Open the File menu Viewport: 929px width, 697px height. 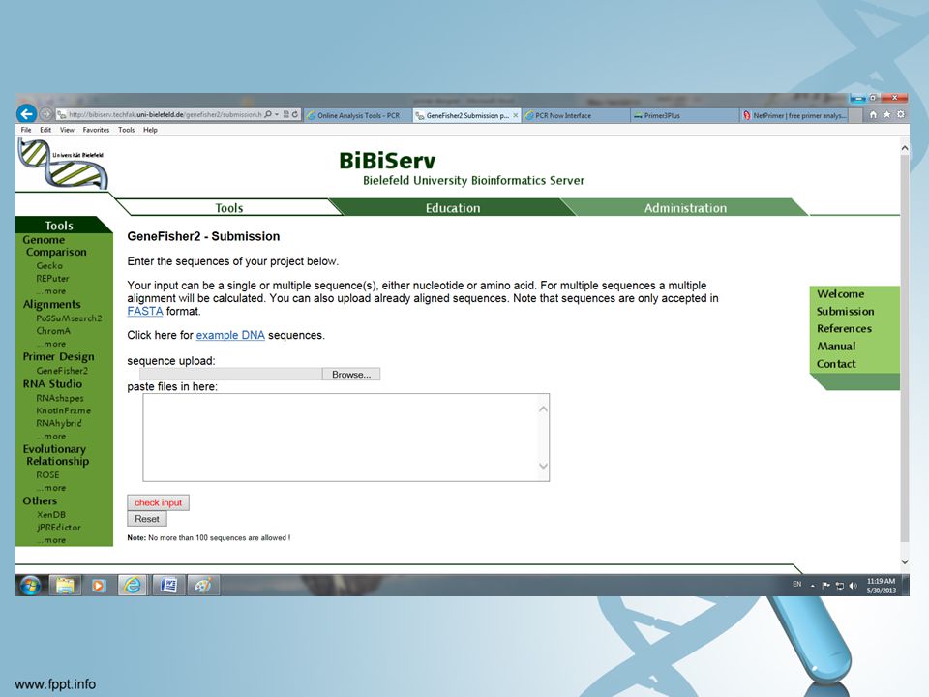26,130
